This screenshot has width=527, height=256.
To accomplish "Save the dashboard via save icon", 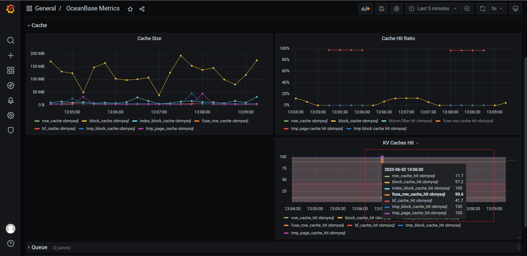I will pyautogui.click(x=382, y=9).
